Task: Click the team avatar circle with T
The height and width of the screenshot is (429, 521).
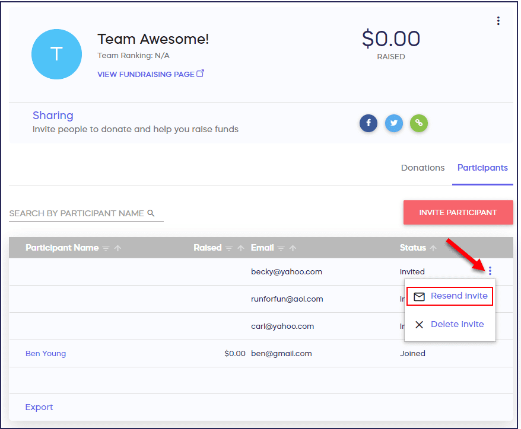Action: click(56, 55)
